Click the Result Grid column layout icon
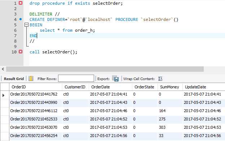The width and height of the screenshot is (225, 141). pos(31,79)
